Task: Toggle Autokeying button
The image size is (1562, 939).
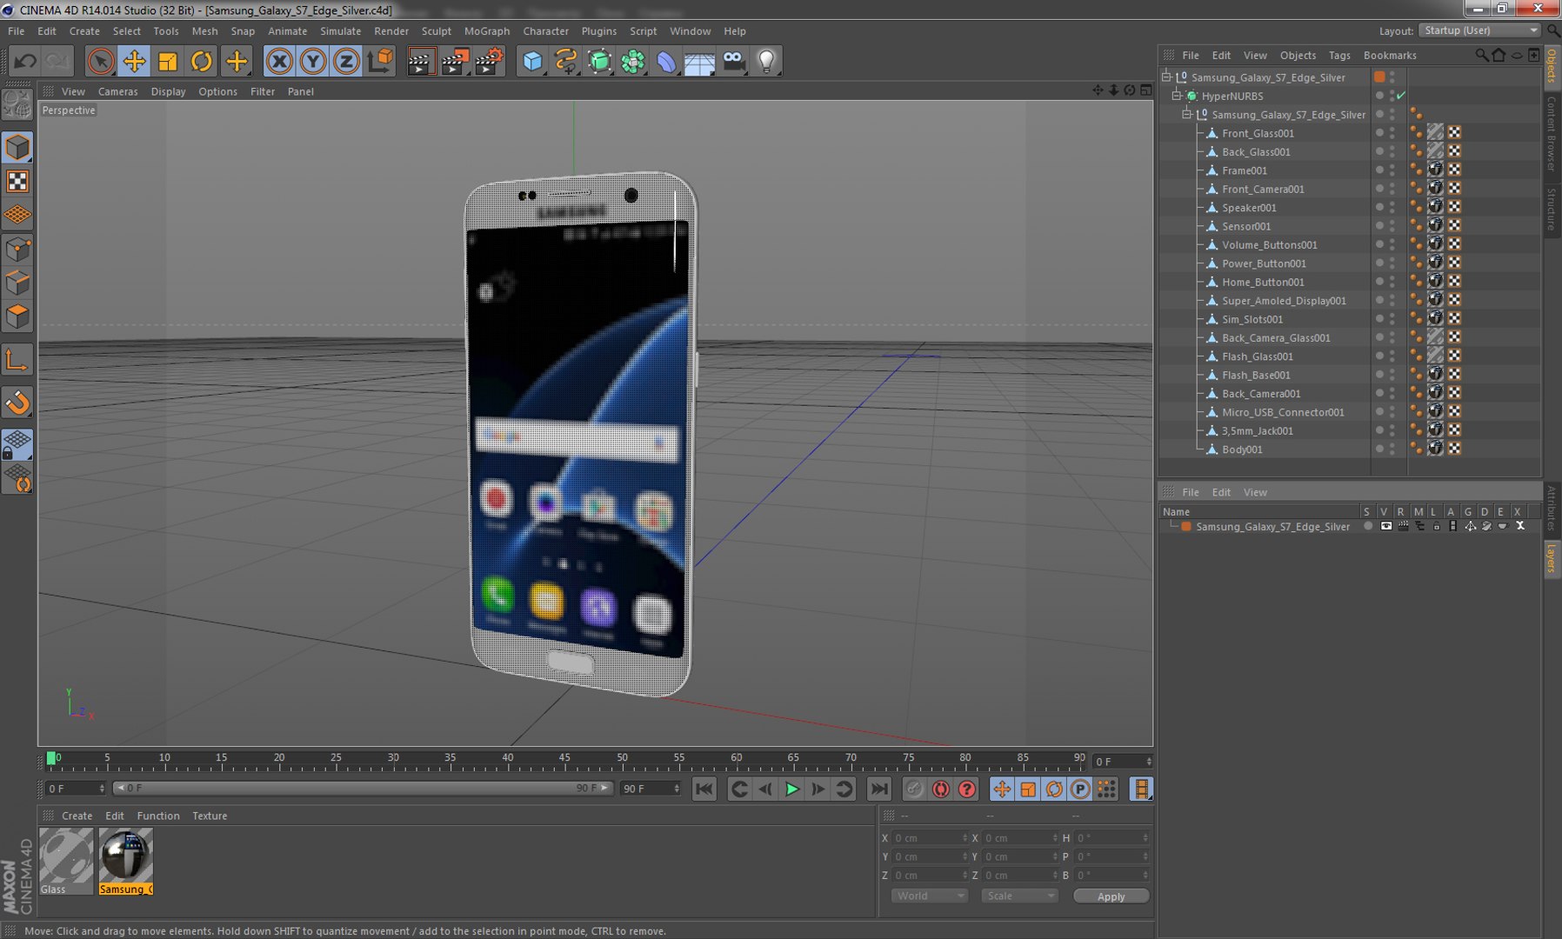Action: click(x=940, y=789)
